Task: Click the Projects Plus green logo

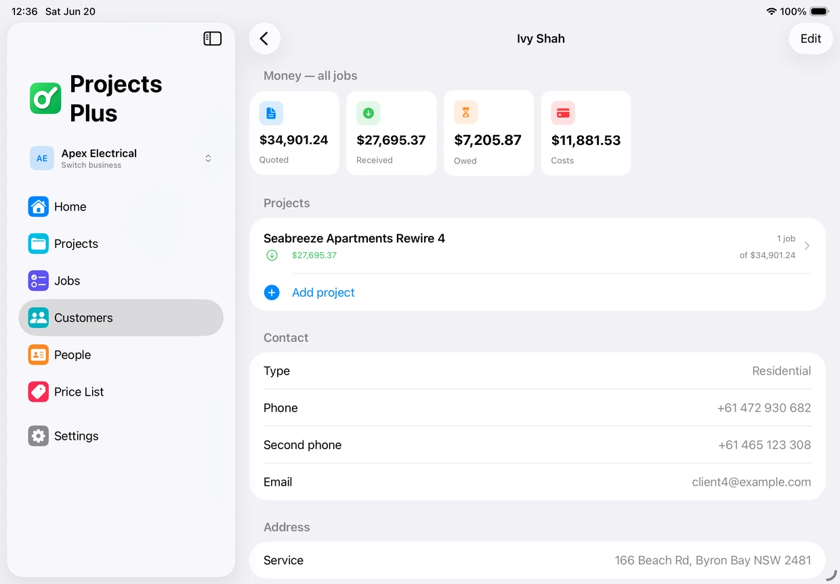Action: (x=45, y=98)
